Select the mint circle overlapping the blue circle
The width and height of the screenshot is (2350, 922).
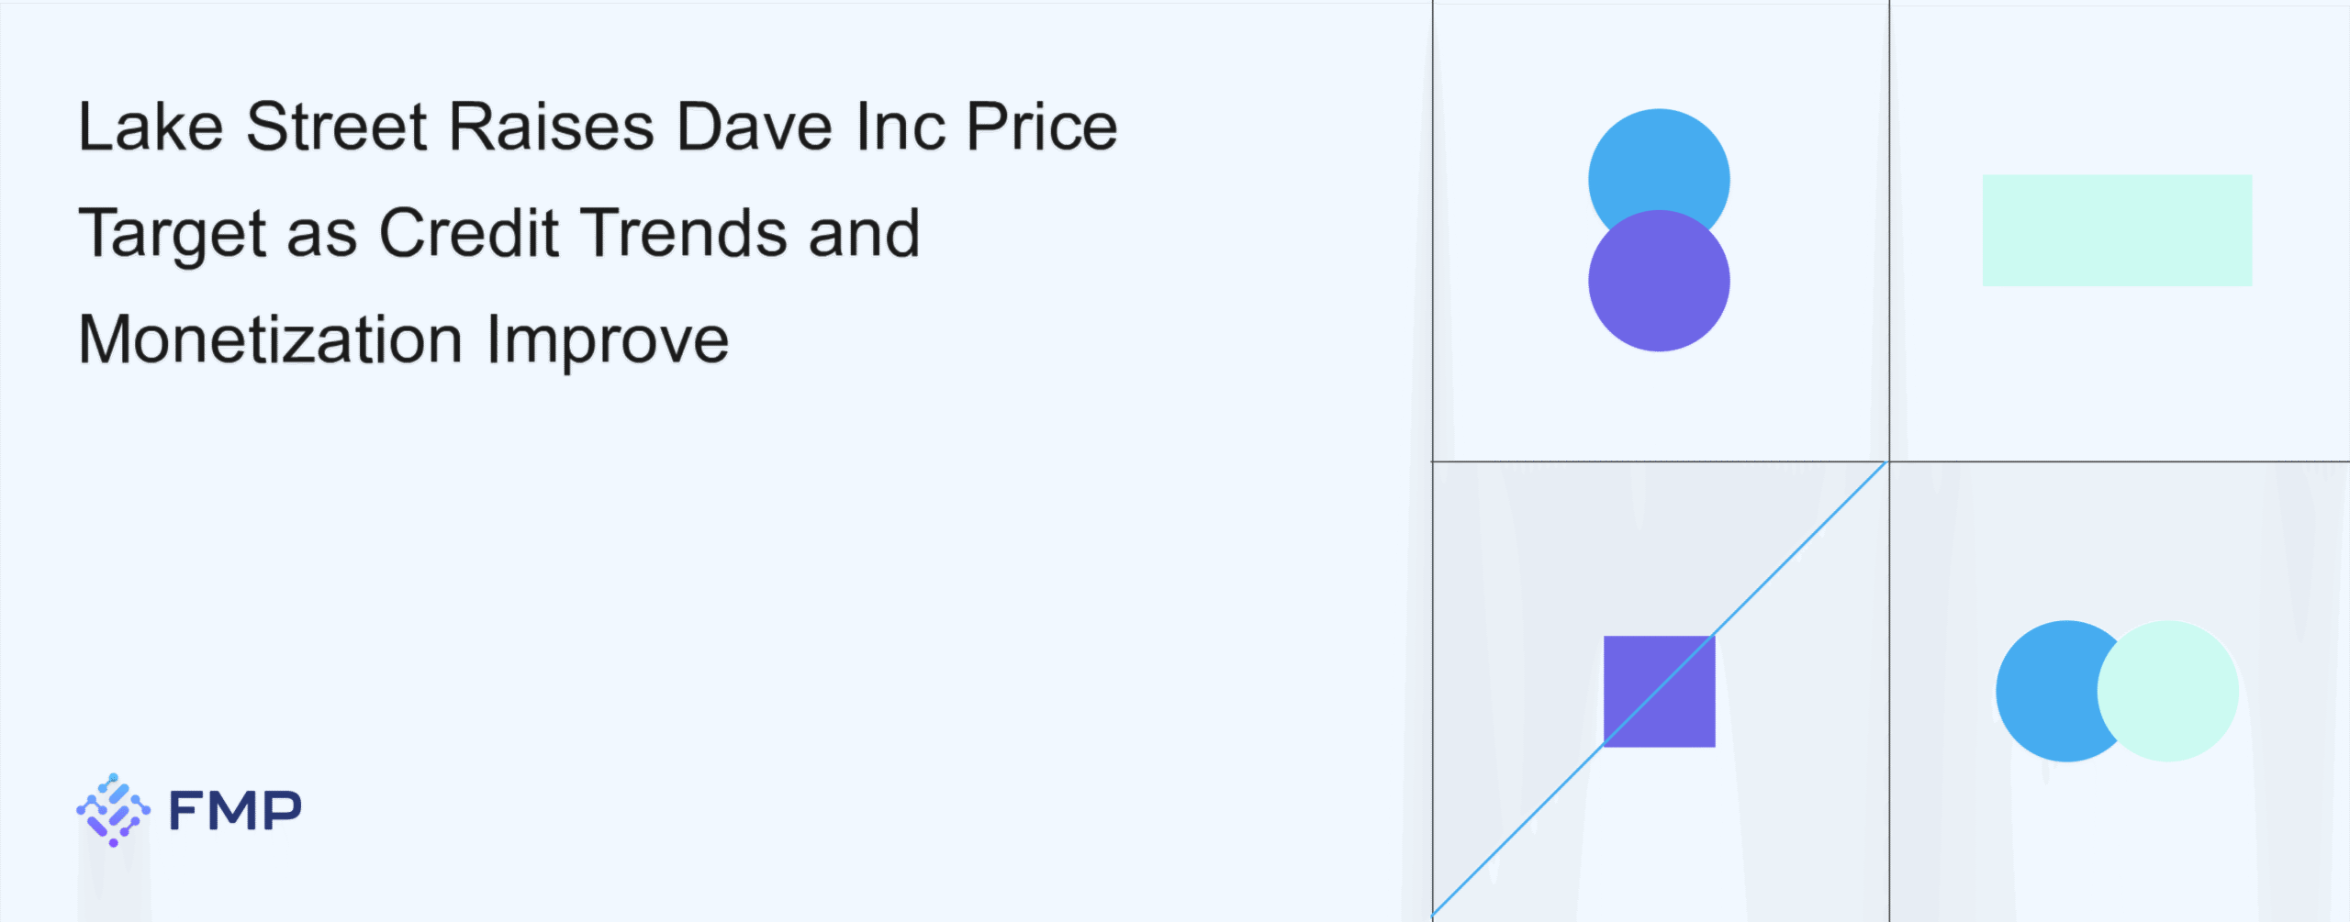pos(2168,691)
